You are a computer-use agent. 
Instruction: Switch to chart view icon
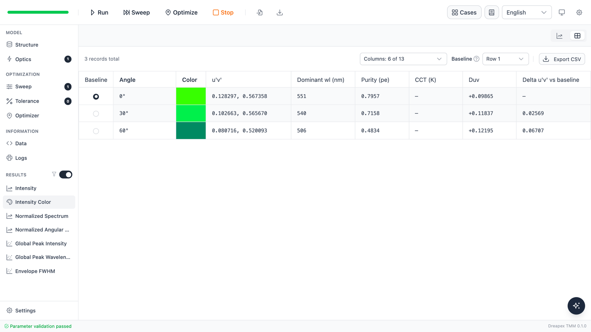pos(559,36)
